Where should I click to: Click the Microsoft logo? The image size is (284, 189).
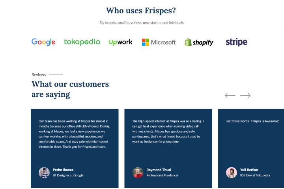159,42
